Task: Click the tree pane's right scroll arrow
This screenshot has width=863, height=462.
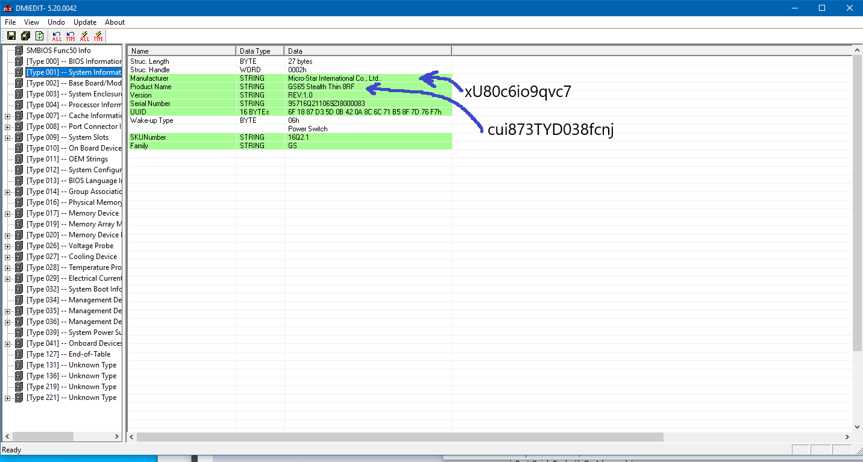Action: tap(118, 437)
